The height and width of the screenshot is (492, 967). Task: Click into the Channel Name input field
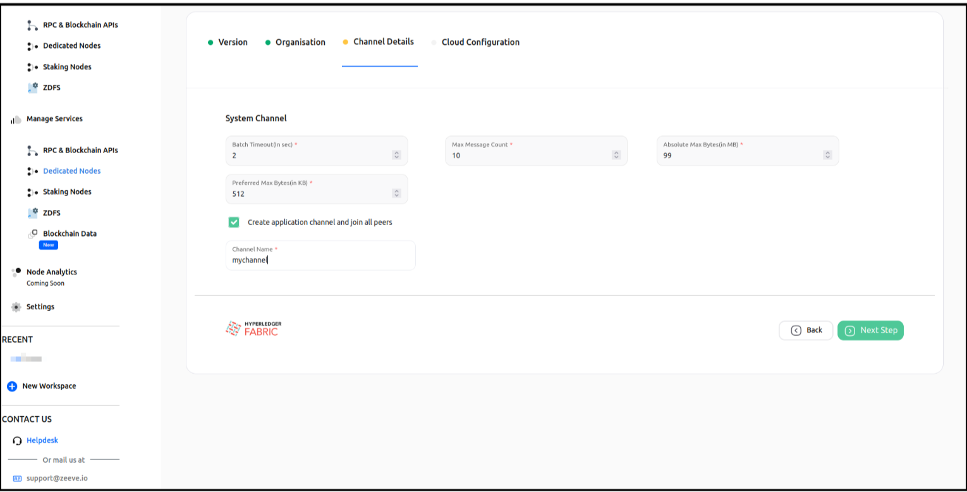320,260
